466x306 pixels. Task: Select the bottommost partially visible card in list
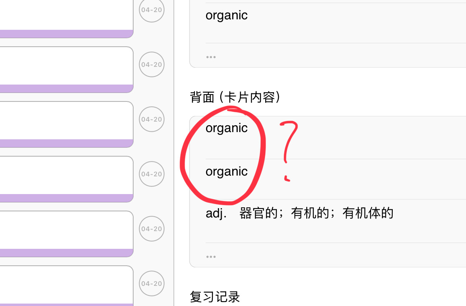tap(66, 286)
